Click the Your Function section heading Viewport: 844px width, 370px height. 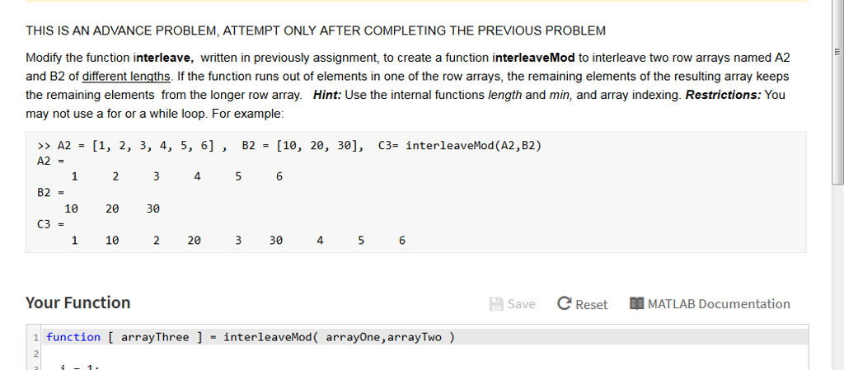click(x=78, y=302)
